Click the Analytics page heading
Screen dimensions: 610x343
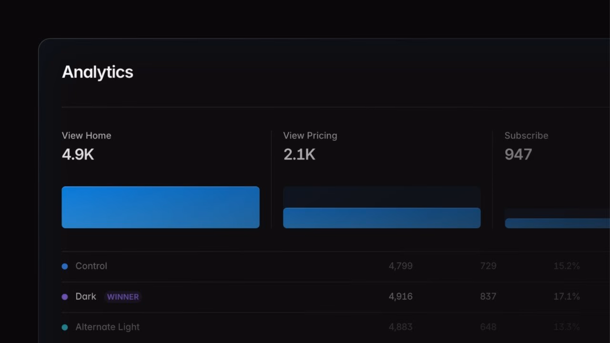tap(98, 72)
